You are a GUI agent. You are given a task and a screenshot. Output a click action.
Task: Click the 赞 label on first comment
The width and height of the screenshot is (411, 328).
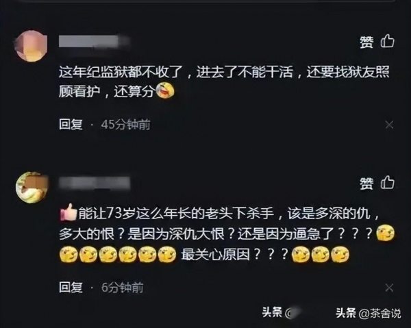tap(366, 42)
